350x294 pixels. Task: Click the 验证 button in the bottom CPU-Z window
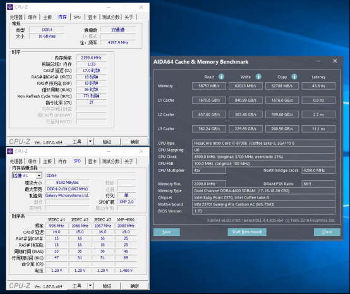point(107,286)
